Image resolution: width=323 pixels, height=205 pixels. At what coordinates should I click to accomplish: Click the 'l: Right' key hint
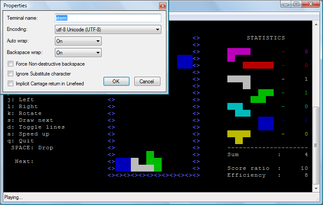(22, 106)
